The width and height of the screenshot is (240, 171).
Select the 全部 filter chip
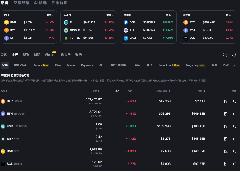pos(5,65)
